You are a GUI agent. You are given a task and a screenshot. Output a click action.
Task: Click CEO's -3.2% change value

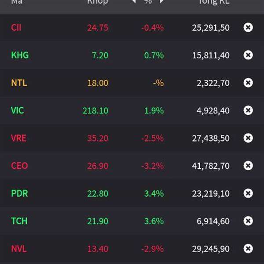pos(152,166)
